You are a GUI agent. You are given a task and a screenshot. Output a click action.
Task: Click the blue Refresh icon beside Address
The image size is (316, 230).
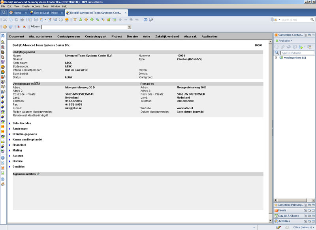[x=11, y=27]
